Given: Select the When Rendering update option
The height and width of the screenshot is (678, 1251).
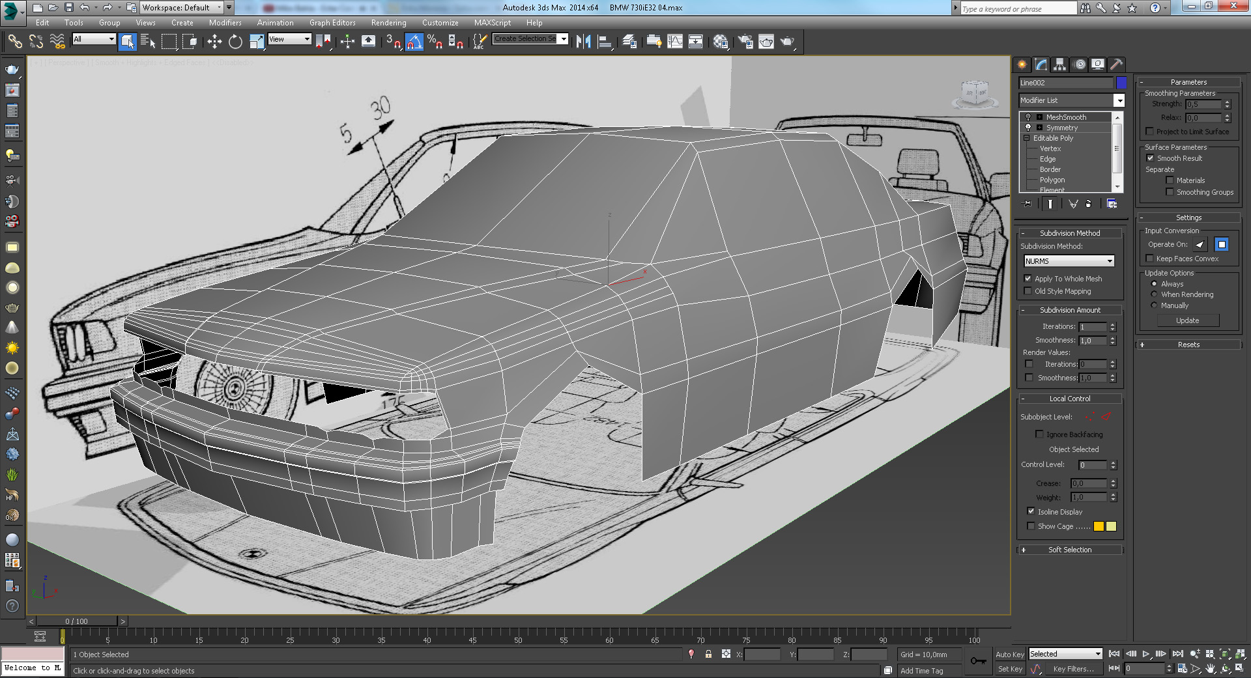Looking at the screenshot, I should (1154, 294).
